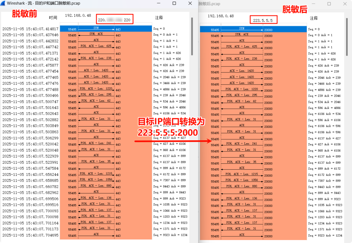
Task: Click the 220.x.x.220 destination host header
Action: tap(114, 19)
